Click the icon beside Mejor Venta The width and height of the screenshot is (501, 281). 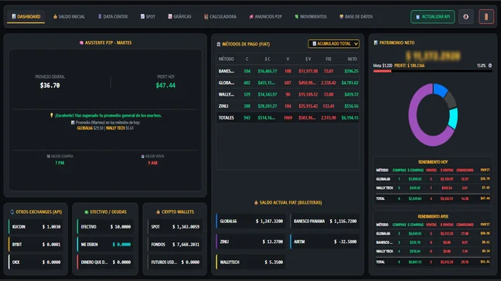143,156
